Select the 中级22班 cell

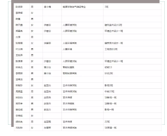132,91
